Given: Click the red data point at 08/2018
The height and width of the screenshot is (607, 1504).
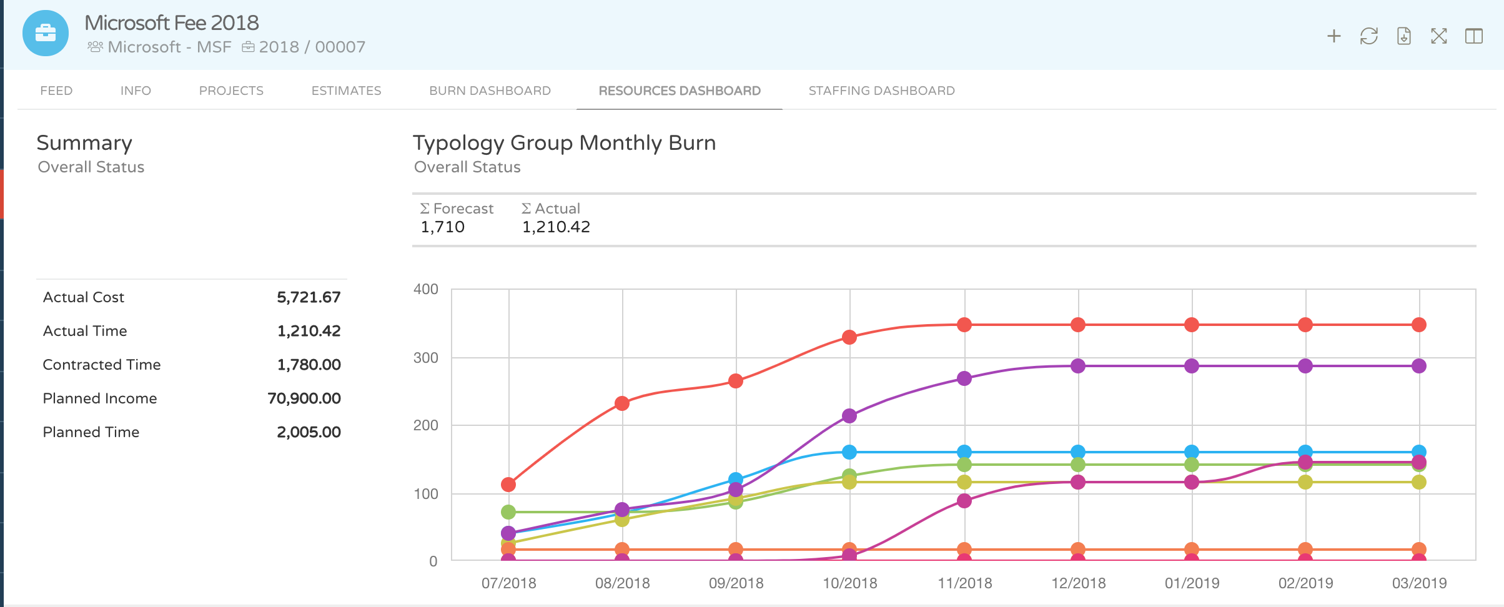Looking at the screenshot, I should 622,403.
